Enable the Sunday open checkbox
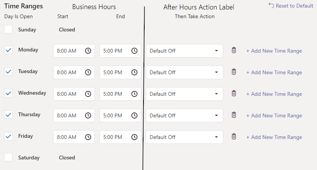The width and height of the screenshot is (317, 170). pos(8,30)
